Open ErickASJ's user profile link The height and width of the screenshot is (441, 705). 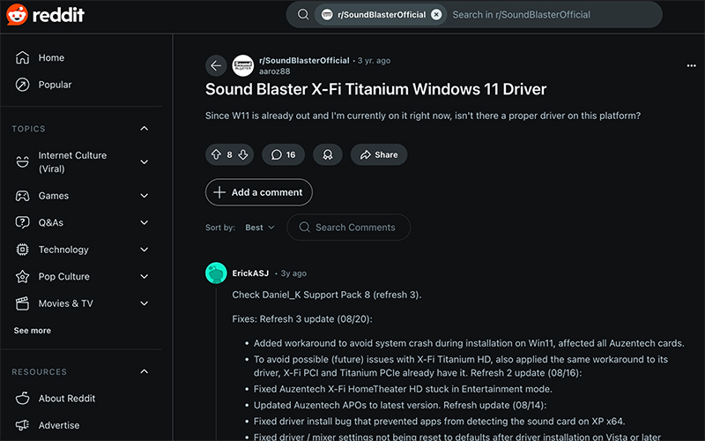250,273
